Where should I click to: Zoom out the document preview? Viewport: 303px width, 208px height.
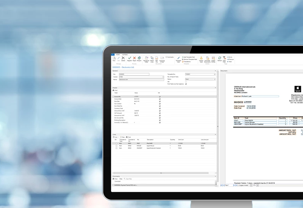(x=251, y=185)
